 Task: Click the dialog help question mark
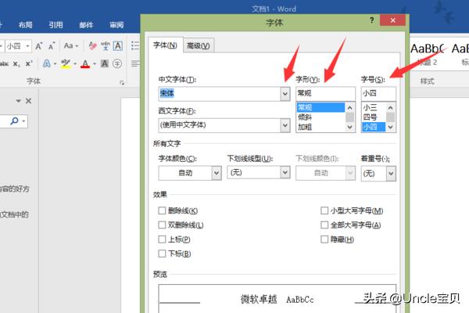372,21
